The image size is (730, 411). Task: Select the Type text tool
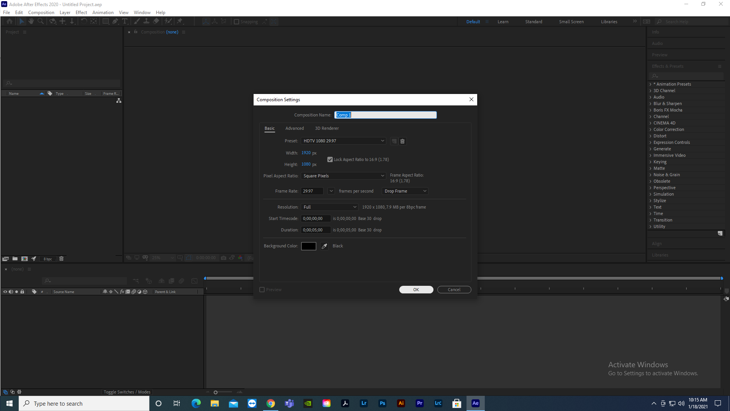point(124,22)
